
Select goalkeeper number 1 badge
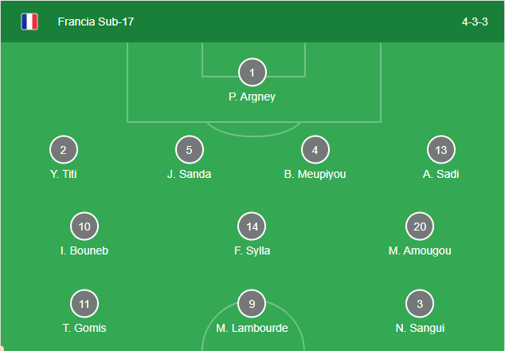tap(252, 73)
